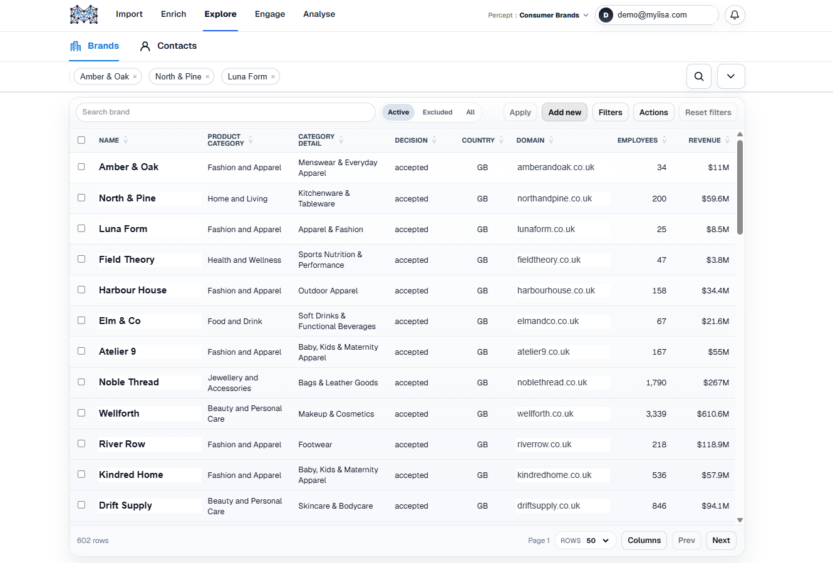Check the North & Pine row checkbox

coord(81,198)
